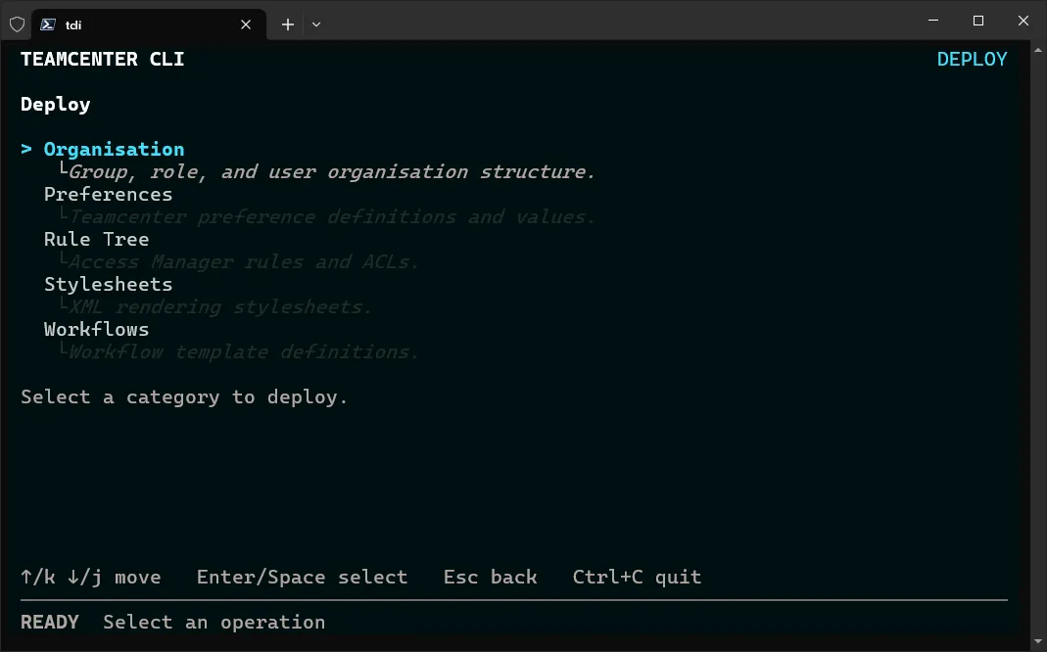
Task: Switch to the tdi terminal tab
Action: tap(149, 24)
